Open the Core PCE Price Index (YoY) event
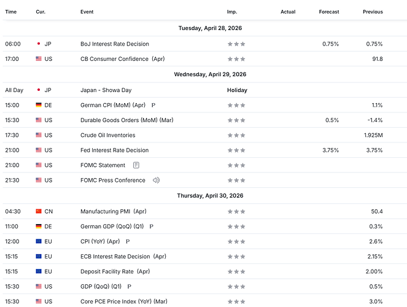The height and width of the screenshot is (307, 407). pos(124,301)
